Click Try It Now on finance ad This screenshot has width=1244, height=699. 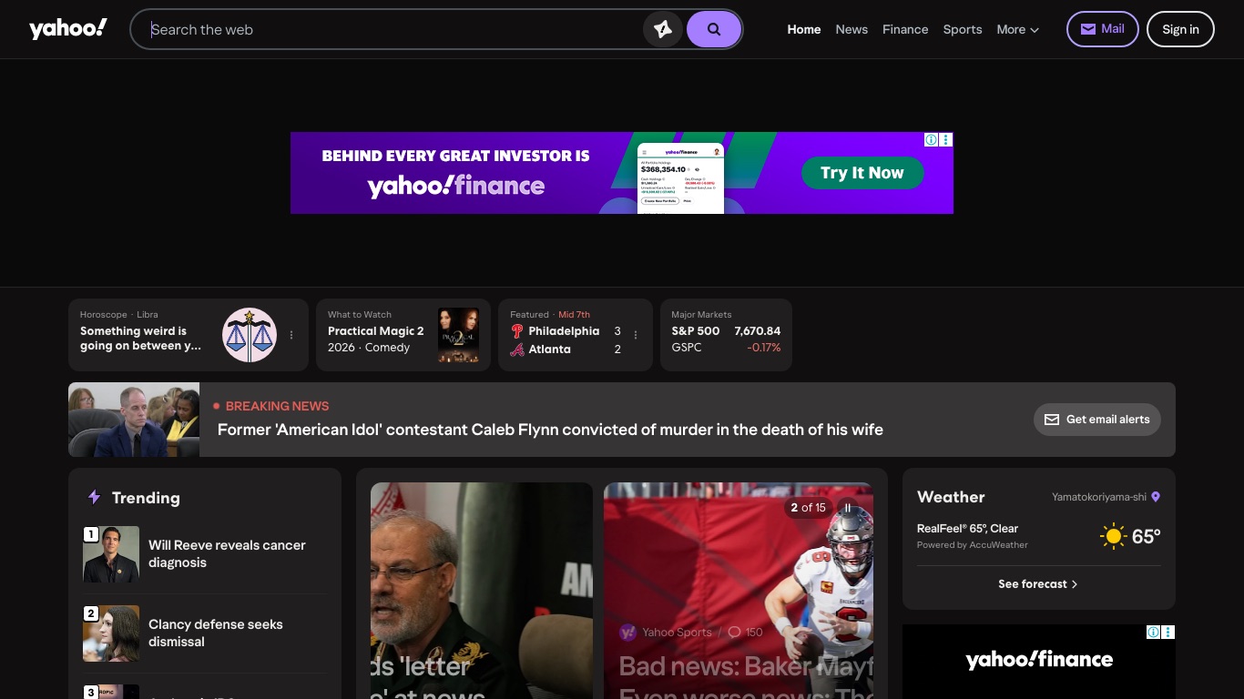pos(862,173)
